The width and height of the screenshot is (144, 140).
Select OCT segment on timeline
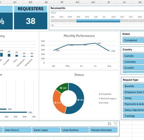tap(133, 21)
